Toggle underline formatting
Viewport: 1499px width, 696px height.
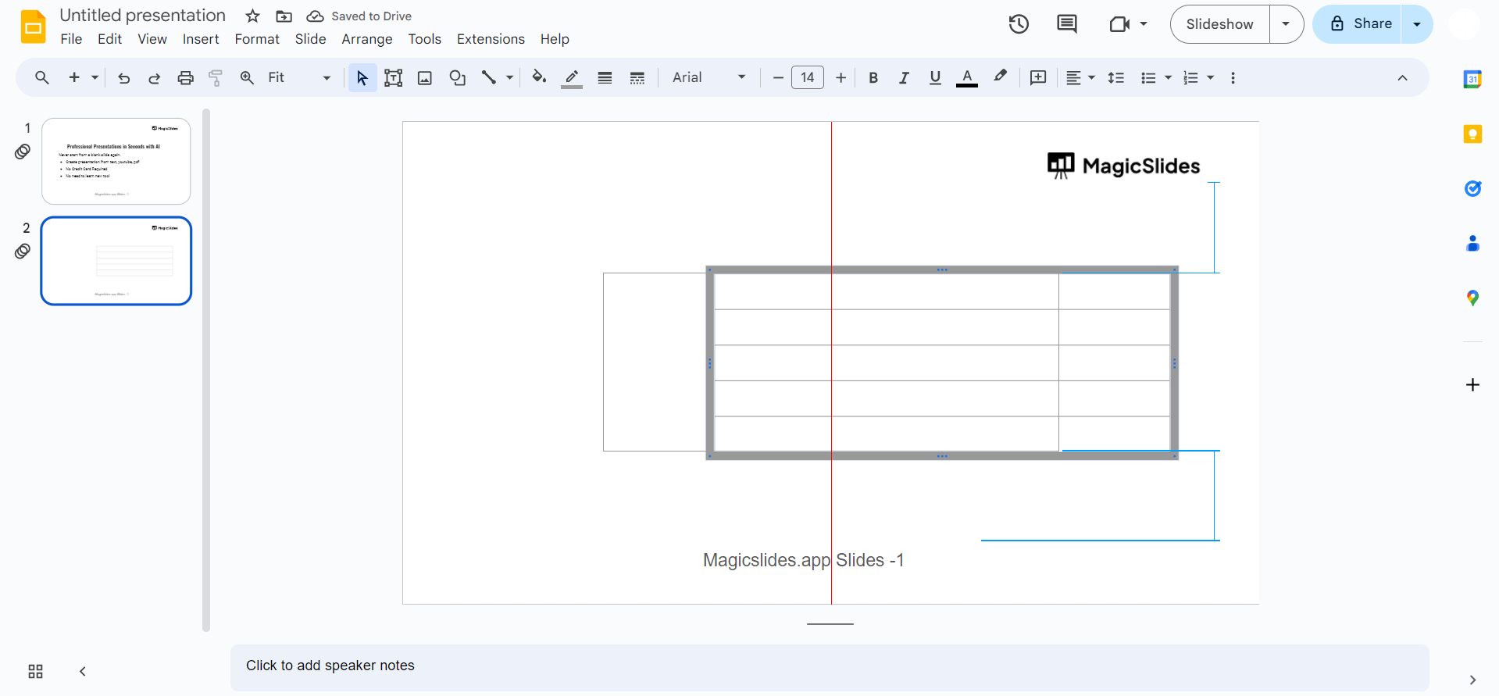(935, 77)
